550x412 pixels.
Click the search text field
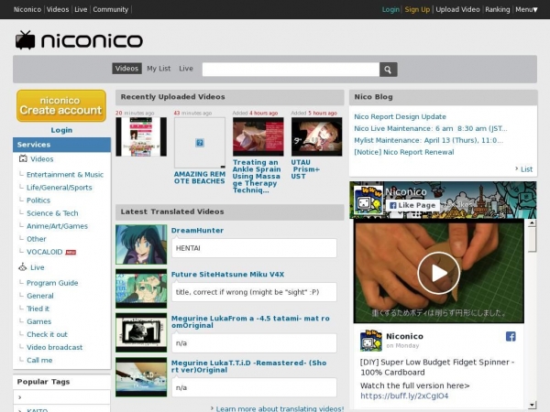(x=291, y=70)
